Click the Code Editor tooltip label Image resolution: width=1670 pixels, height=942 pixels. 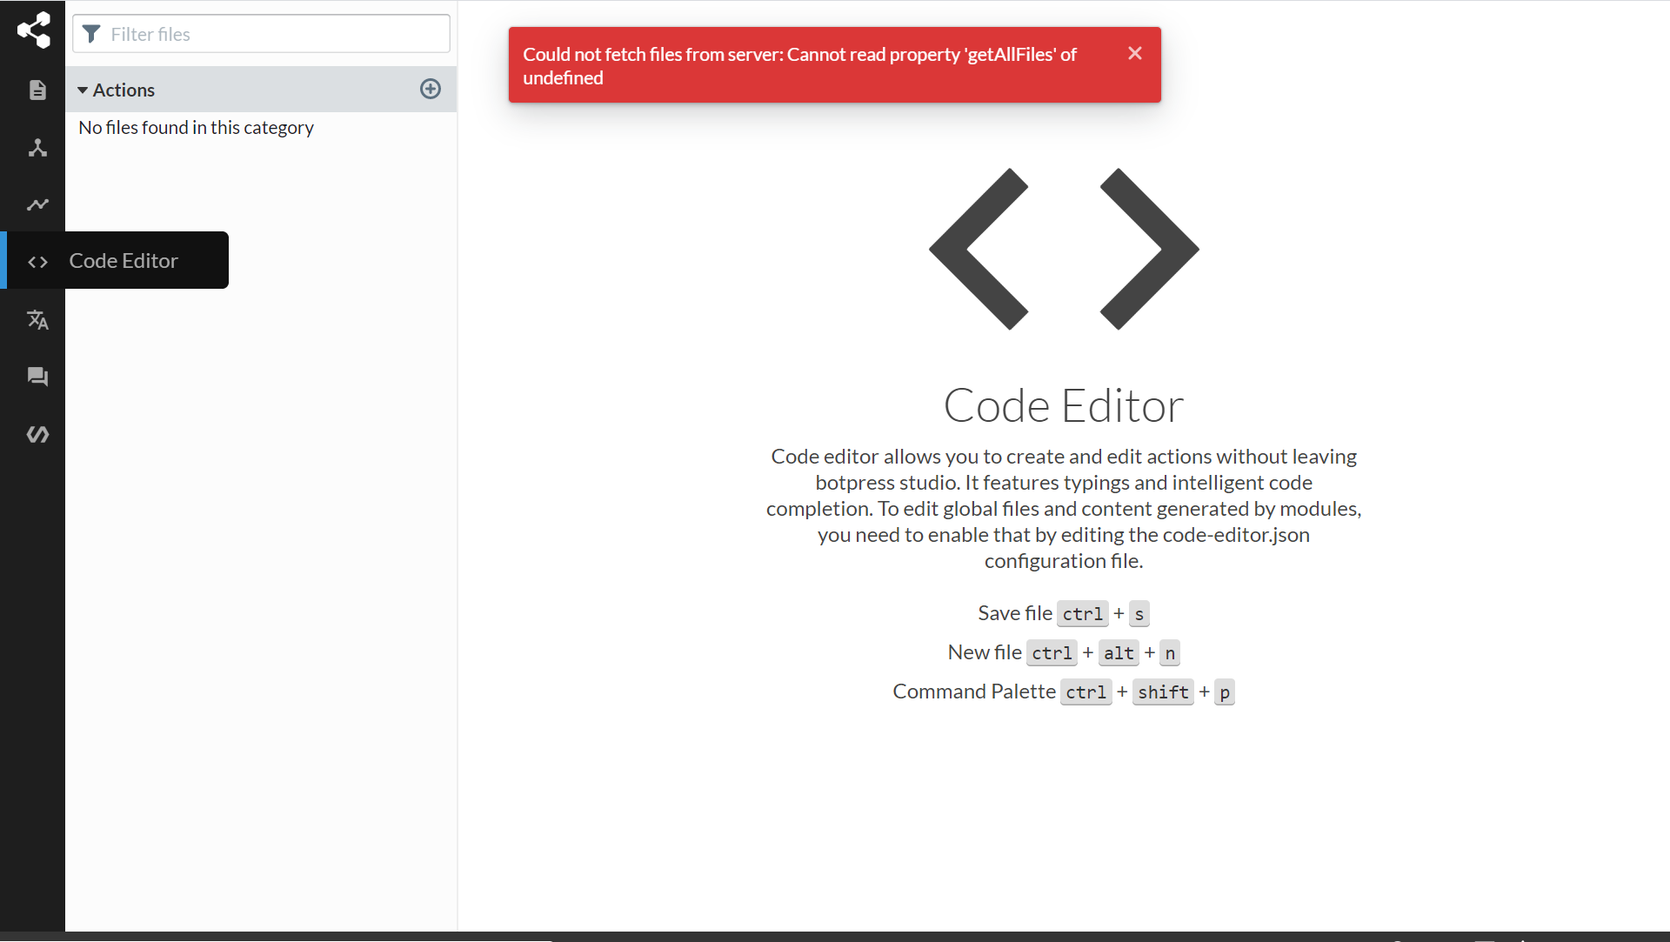124,261
